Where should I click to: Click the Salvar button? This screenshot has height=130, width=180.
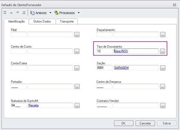click(x=167, y=123)
